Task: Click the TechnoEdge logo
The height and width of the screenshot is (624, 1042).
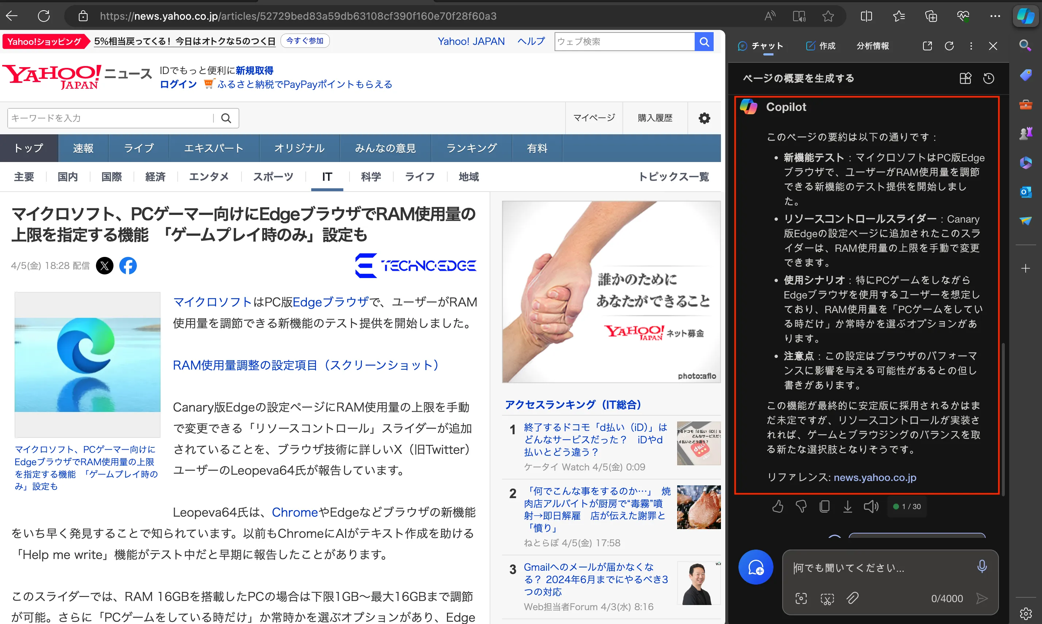Action: (x=415, y=266)
